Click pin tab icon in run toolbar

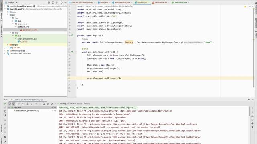[5, 142]
